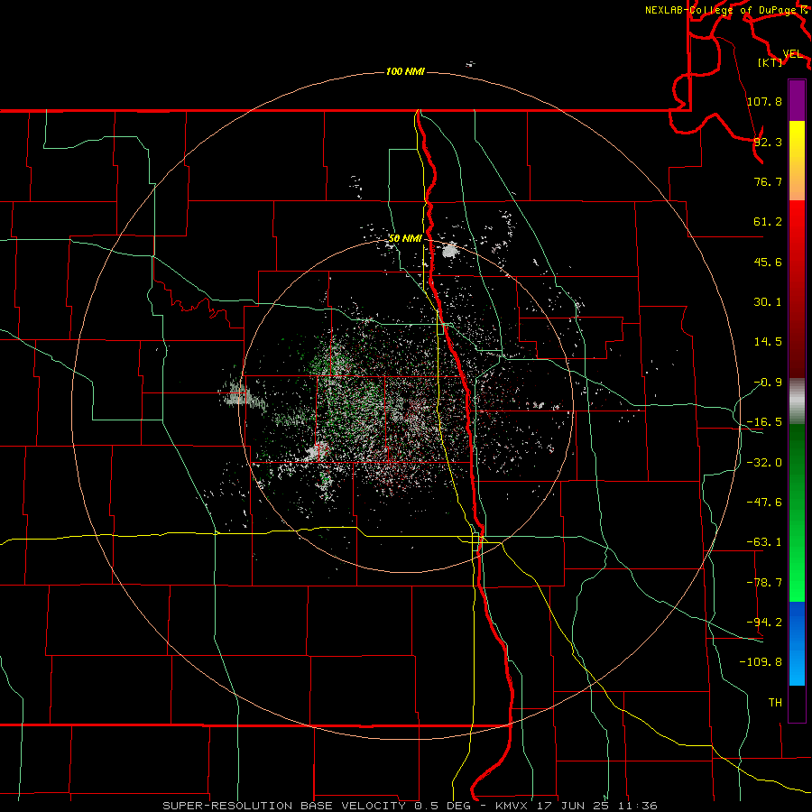This screenshot has height=812, width=812.
Task: Select the -47.6 scale value
Action: (x=764, y=503)
